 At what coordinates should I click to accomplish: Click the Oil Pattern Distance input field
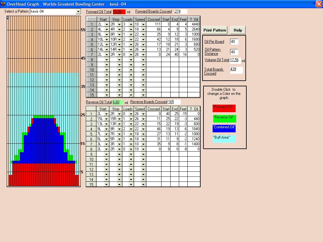tap(234, 52)
